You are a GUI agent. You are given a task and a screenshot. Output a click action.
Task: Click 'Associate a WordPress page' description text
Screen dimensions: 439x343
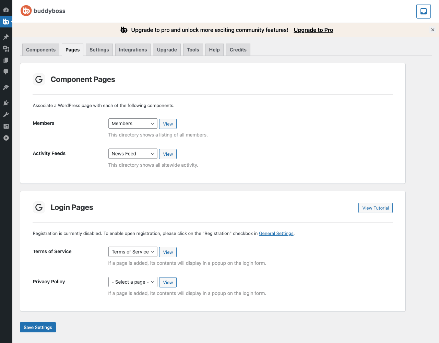pyautogui.click(x=104, y=105)
